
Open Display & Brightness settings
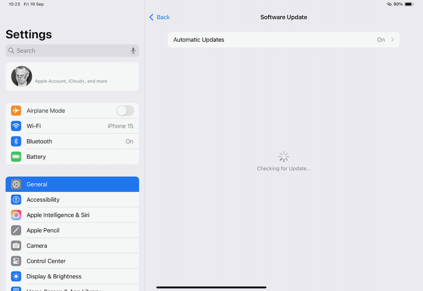click(72, 276)
